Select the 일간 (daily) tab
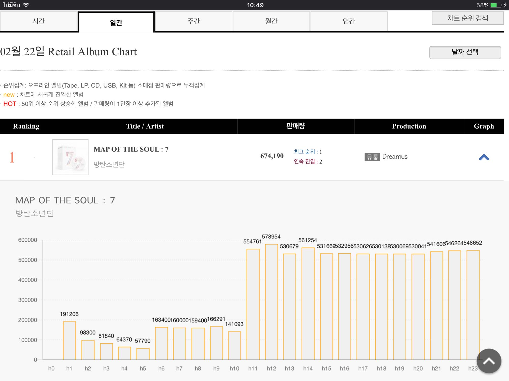 [x=116, y=22]
